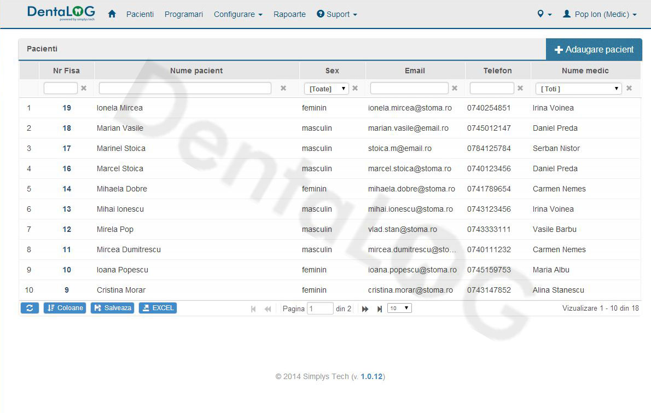The width and height of the screenshot is (651, 413).
Task: Click doctor name Serban Nistor
Action: pos(556,148)
